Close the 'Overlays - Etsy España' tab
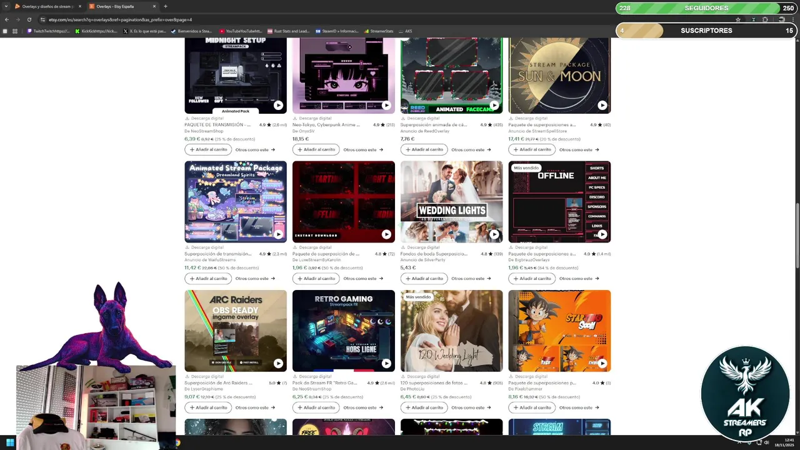The width and height of the screenshot is (800, 450). coord(154,6)
